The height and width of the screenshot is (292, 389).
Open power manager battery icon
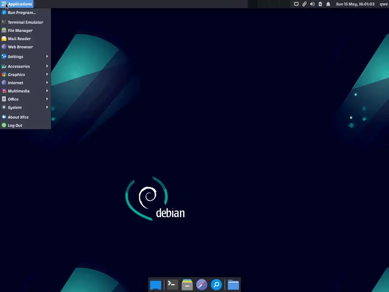320,4
